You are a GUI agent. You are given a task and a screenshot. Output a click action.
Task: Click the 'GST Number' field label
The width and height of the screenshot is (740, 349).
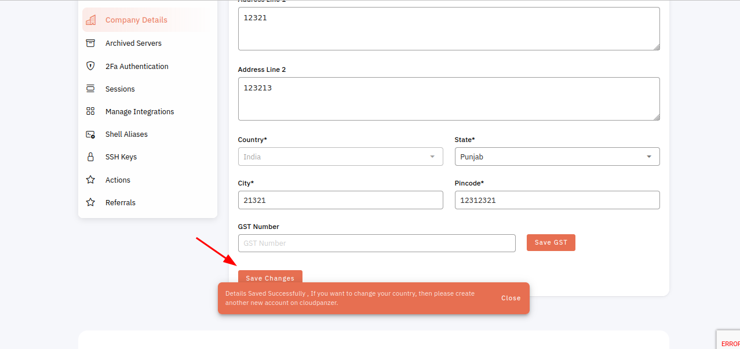click(x=258, y=227)
